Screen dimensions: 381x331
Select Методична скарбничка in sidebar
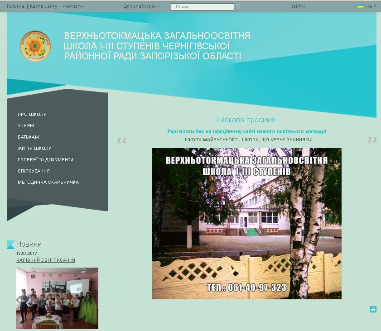[48, 182]
